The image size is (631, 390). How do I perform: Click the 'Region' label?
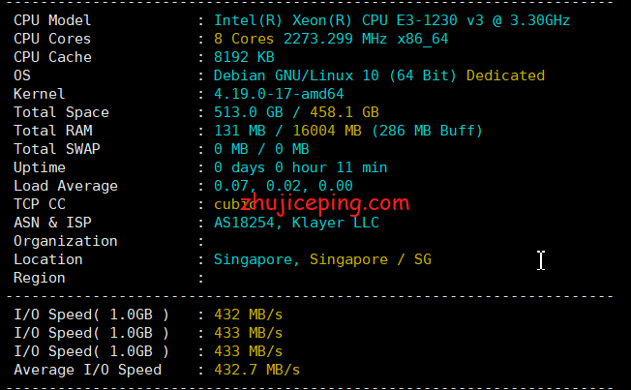pos(40,278)
